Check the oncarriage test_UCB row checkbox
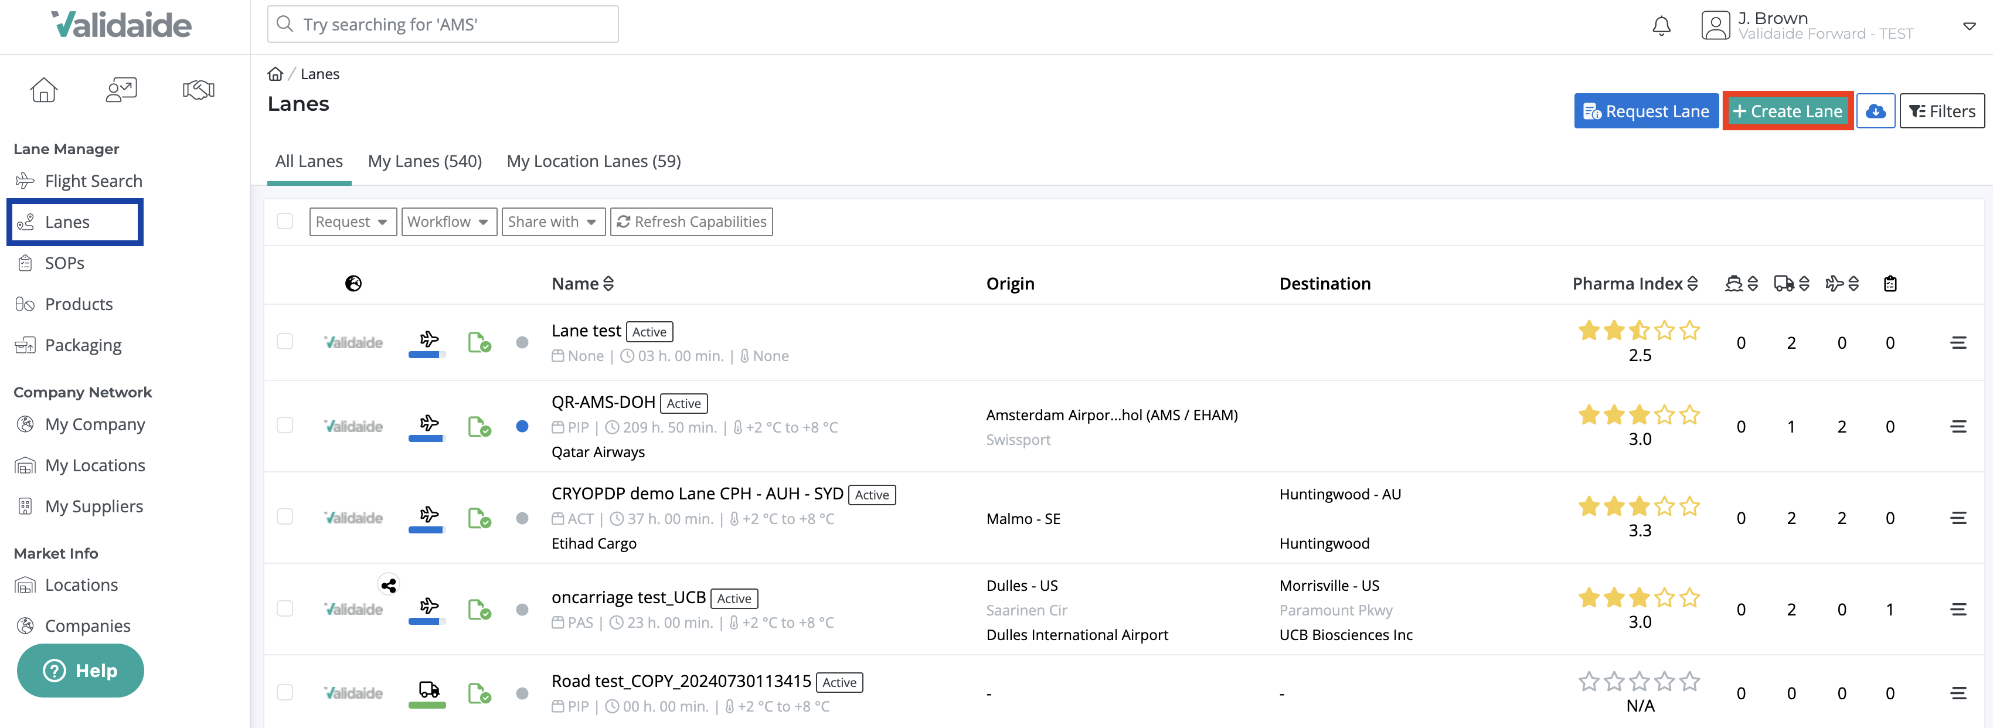 coord(285,609)
